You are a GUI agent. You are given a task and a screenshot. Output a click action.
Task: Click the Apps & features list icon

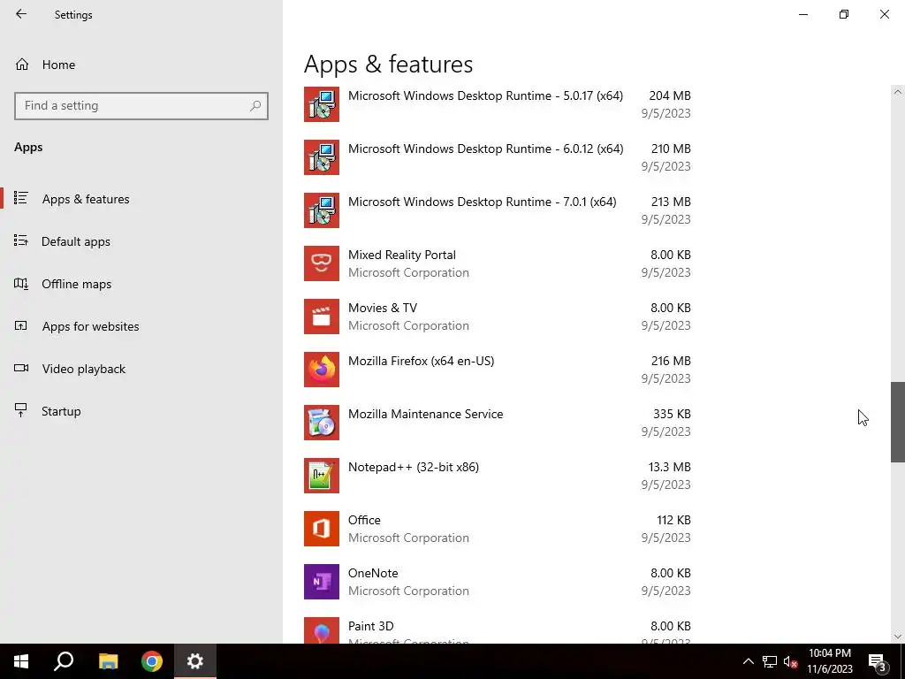[x=21, y=198]
